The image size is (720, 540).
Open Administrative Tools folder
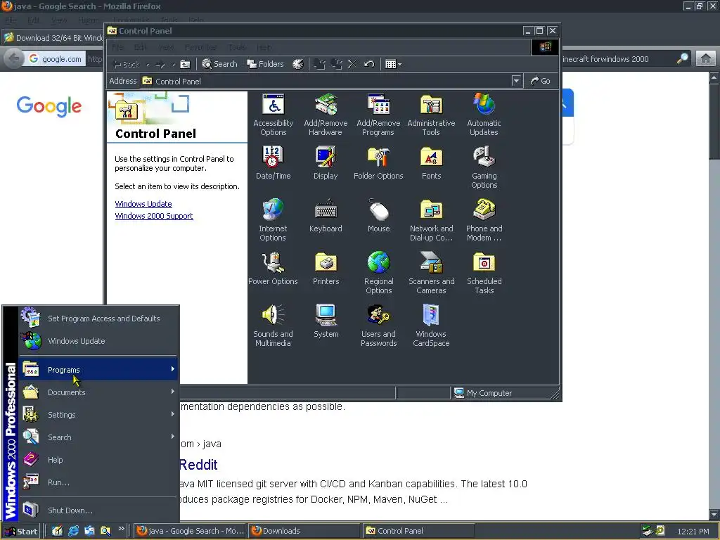431,115
